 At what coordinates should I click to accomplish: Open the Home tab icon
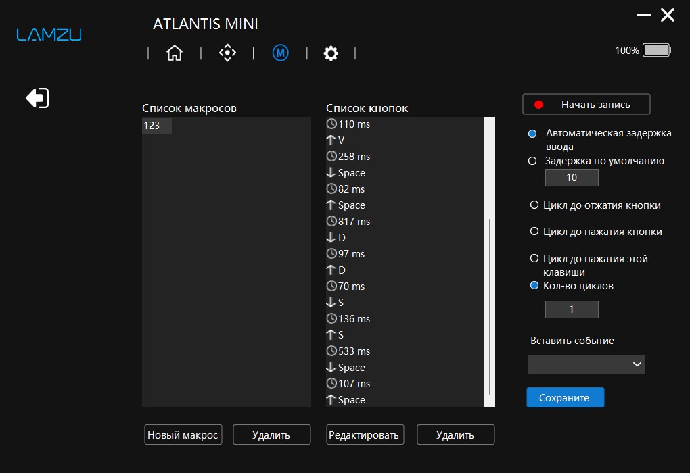coord(175,53)
